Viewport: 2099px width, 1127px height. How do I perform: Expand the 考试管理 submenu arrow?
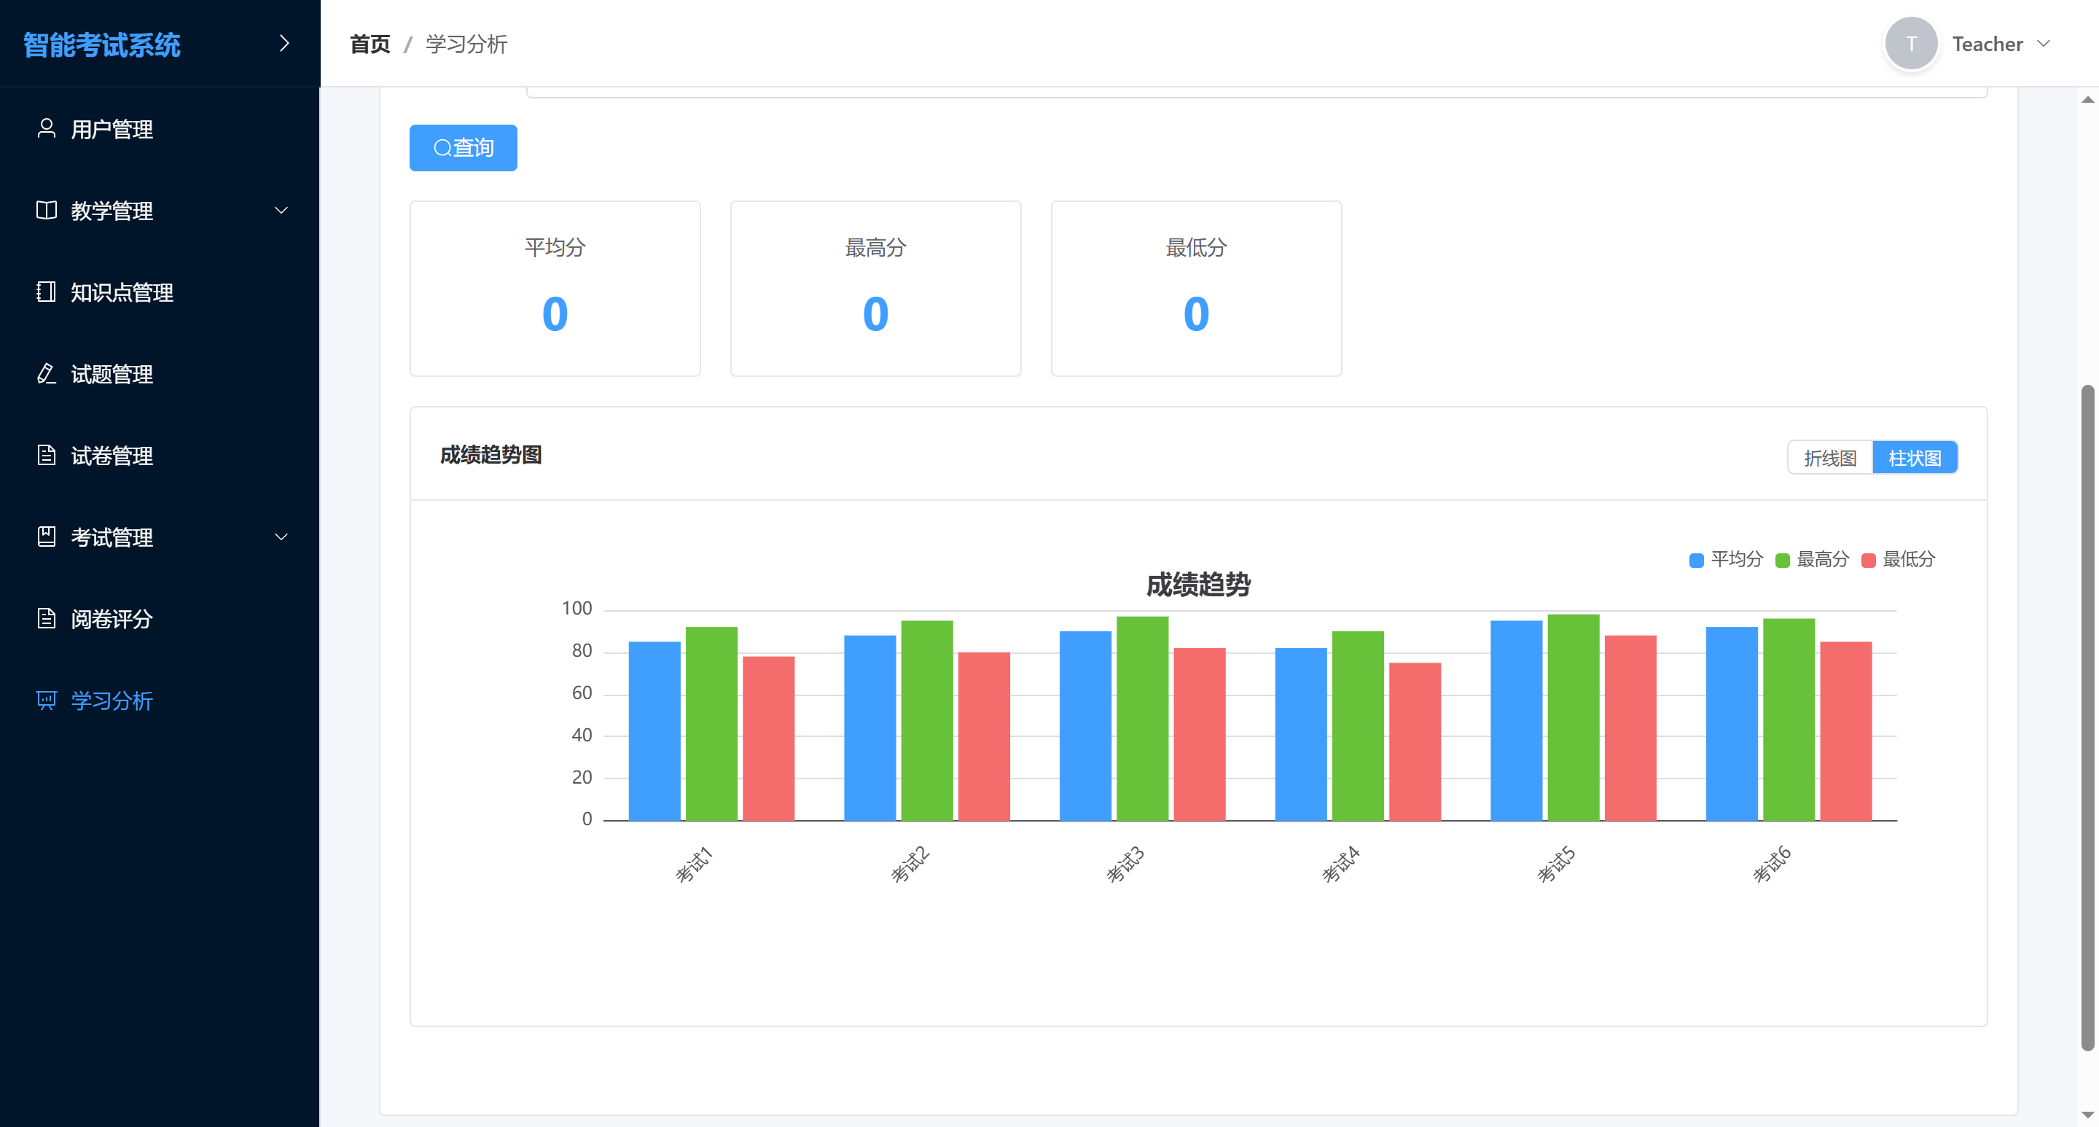pyautogui.click(x=281, y=537)
